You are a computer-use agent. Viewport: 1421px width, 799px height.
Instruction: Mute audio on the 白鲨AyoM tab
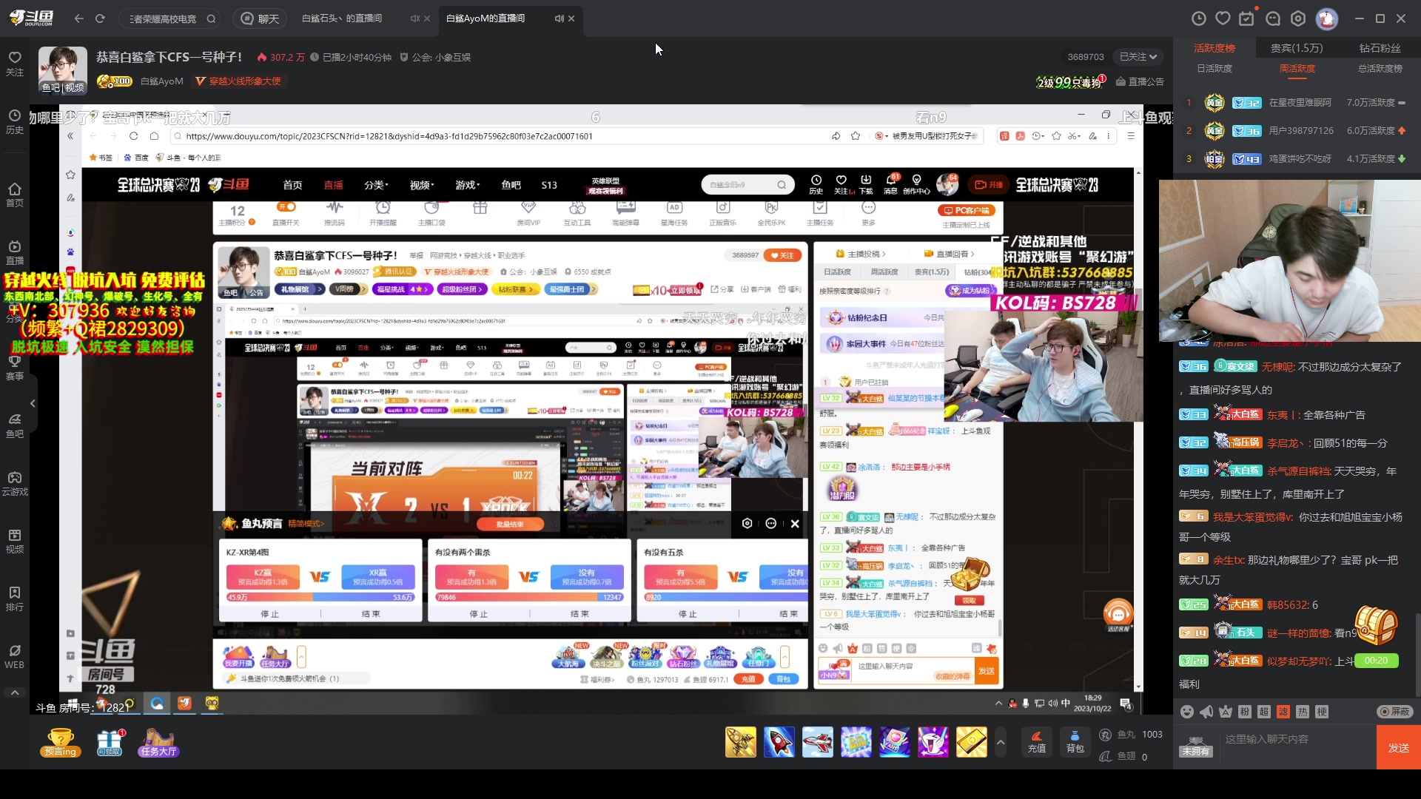559,18
